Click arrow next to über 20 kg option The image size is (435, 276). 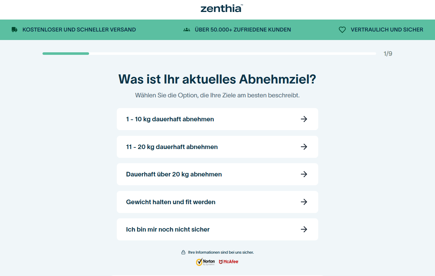pyautogui.click(x=304, y=174)
